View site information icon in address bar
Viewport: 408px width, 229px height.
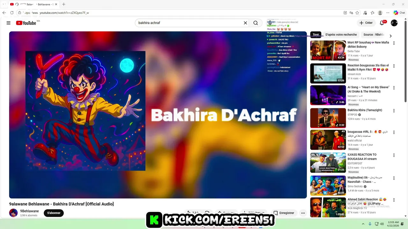[19, 13]
